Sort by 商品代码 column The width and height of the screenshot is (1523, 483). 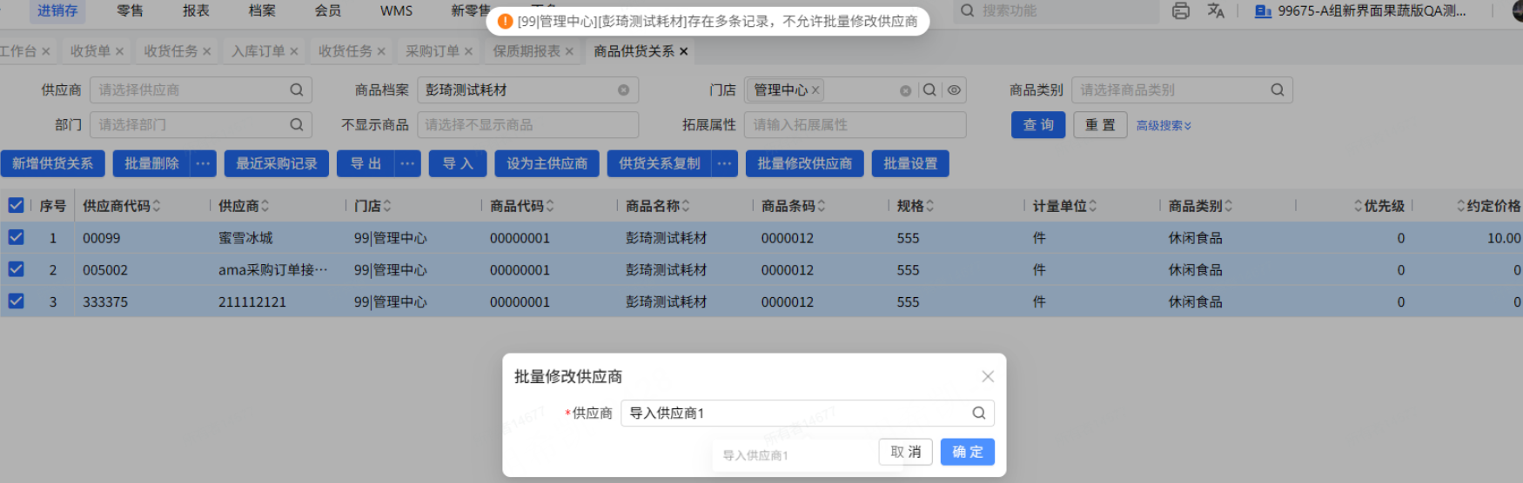click(x=550, y=206)
